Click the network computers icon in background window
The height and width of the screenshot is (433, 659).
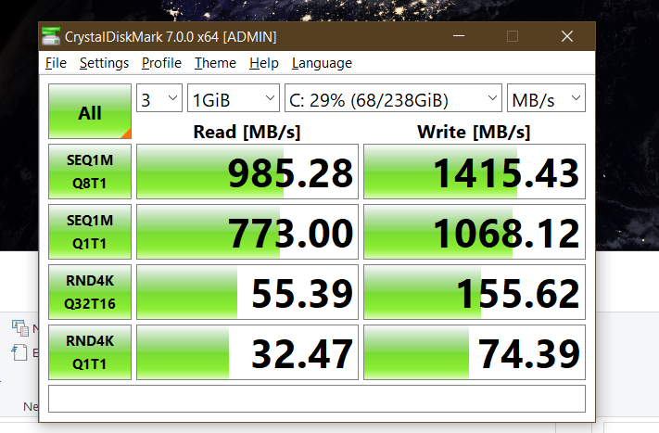pos(20,328)
